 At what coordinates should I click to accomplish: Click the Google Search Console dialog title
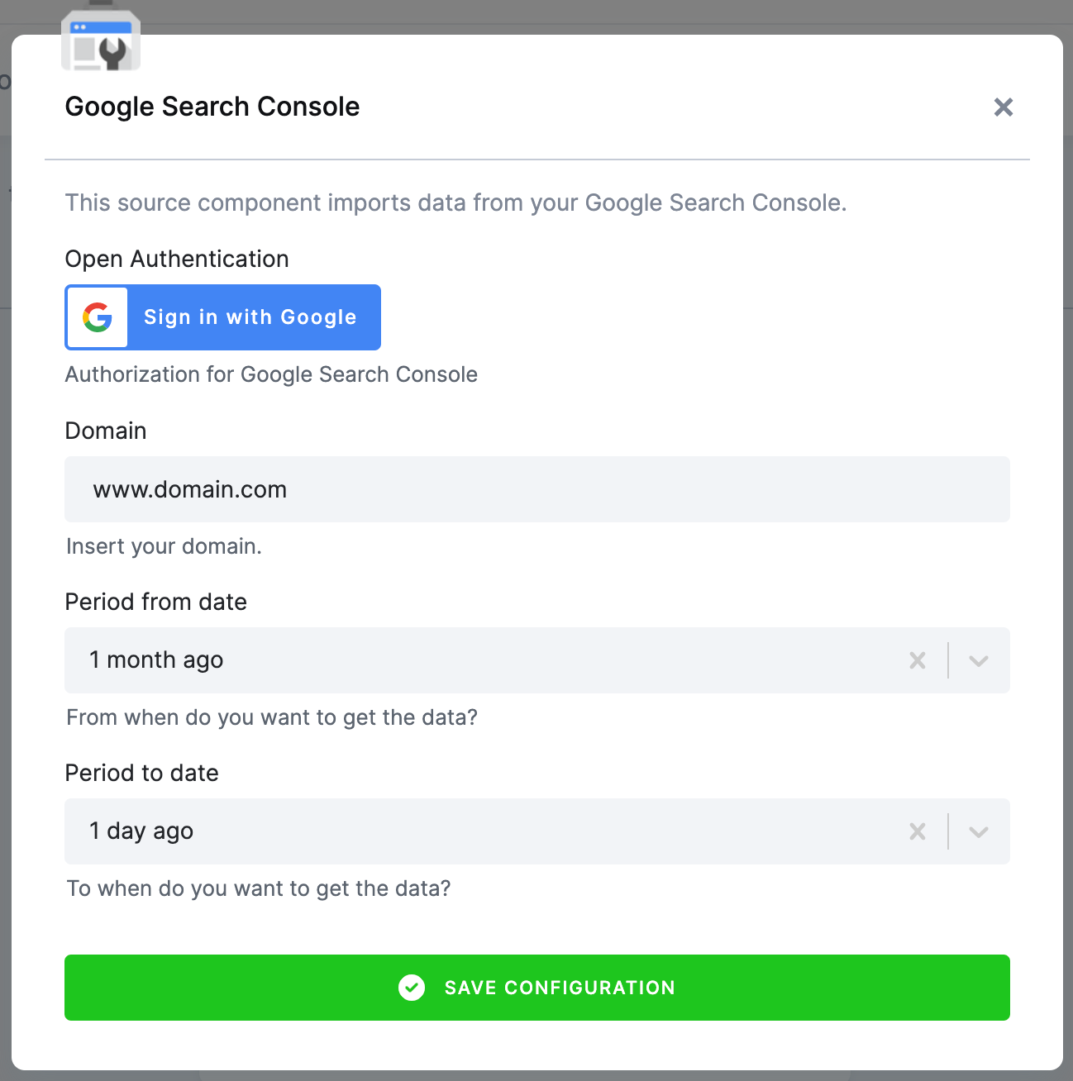pyautogui.click(x=212, y=107)
